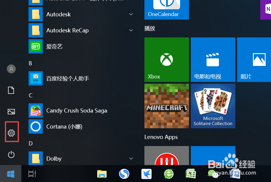Image resolution: width=271 pixels, height=182 pixels.
Task: Click the 播放 tile group heading
Action: coord(150,29)
